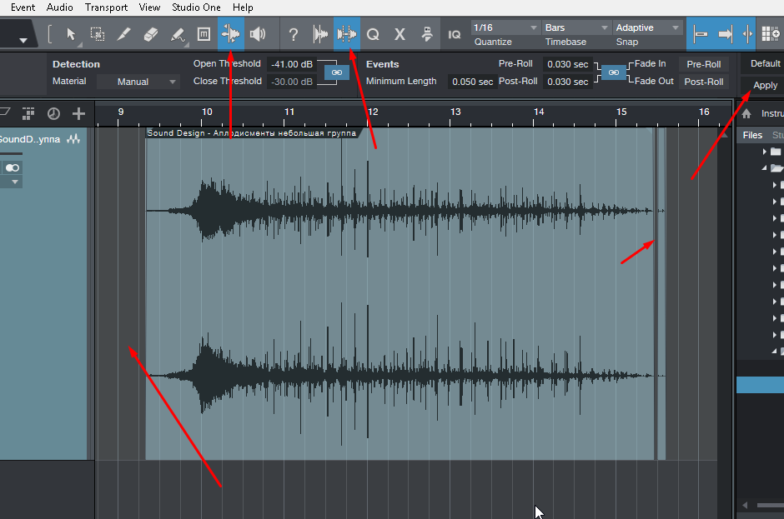Open the Quantize panel Q icon
Image resolution: width=784 pixels, height=519 pixels.
373,34
